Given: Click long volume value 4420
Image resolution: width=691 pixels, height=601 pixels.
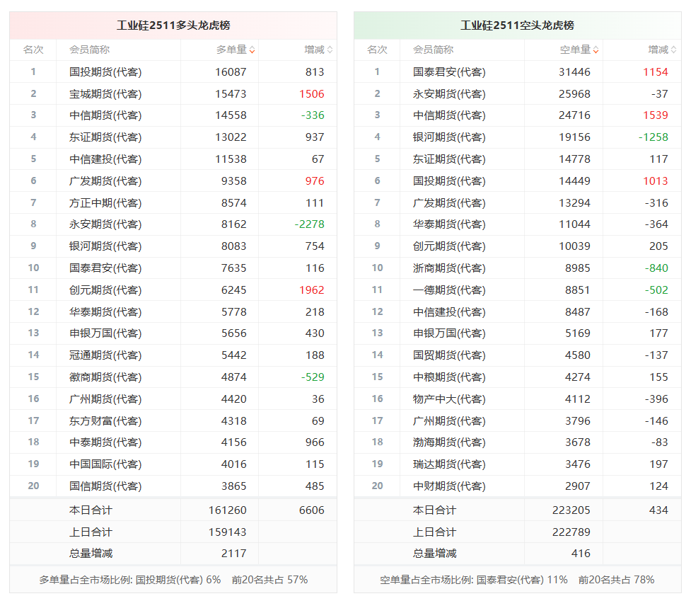Looking at the screenshot, I should click(x=234, y=399).
